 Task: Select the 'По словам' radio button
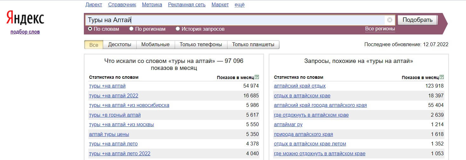coord(90,29)
